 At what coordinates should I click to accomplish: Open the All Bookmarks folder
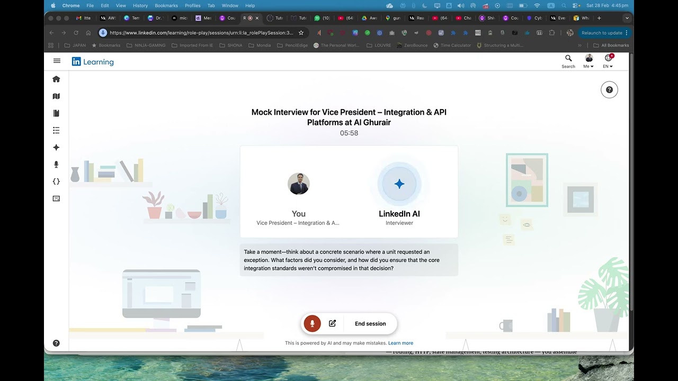click(x=611, y=46)
